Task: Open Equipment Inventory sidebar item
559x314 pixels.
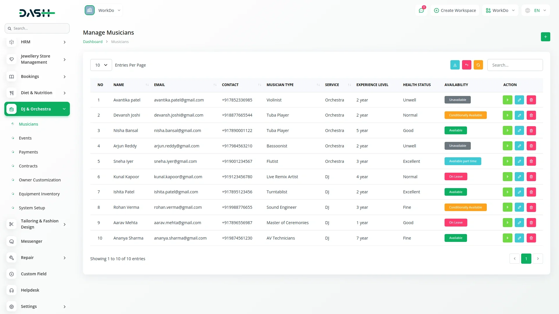Action: tap(39, 194)
